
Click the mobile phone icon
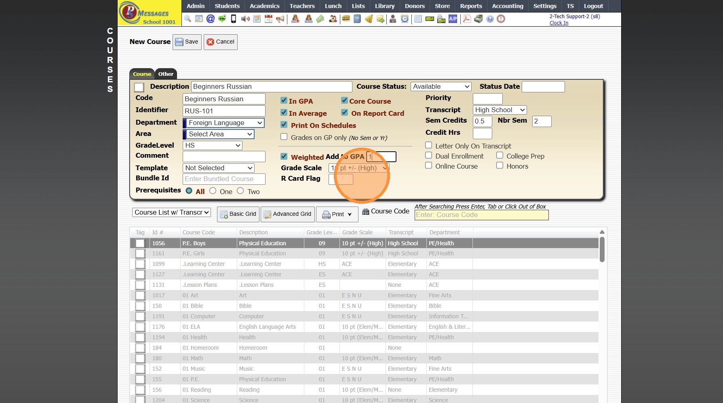tap(233, 19)
